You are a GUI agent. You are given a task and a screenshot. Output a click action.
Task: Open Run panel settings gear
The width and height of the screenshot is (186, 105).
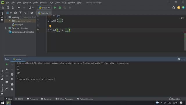179,59
